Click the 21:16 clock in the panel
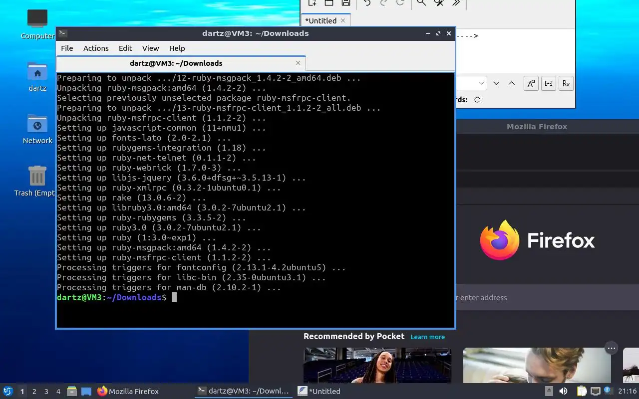Screen dimensions: 639x399 click(627, 392)
